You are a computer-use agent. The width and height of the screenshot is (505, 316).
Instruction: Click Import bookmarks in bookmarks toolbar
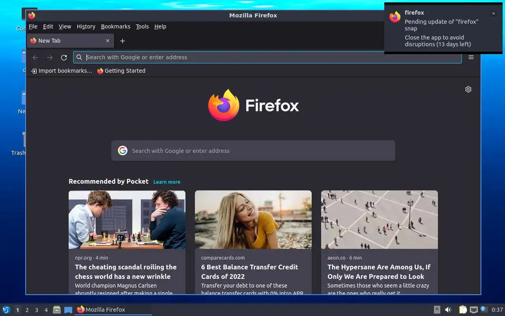coord(62,71)
